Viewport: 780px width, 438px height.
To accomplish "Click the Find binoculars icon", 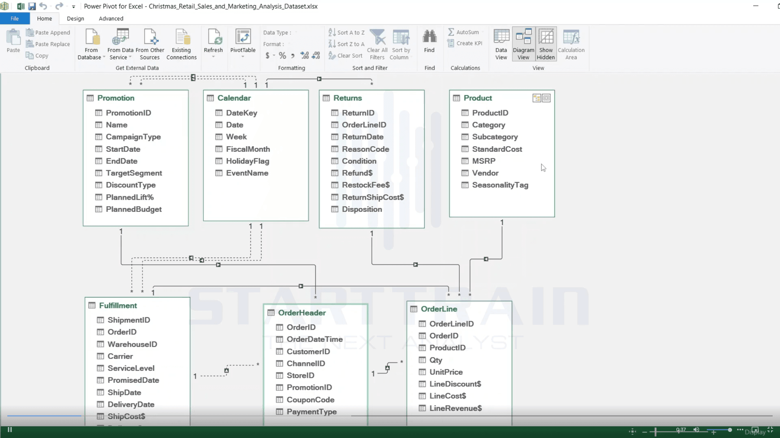I will coord(429,37).
